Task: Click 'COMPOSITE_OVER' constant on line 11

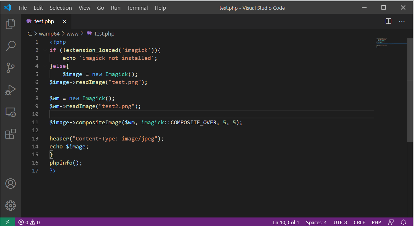Action: click(194, 123)
